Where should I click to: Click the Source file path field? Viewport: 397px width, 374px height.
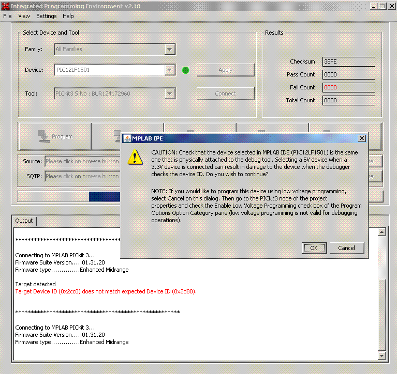tap(82, 161)
